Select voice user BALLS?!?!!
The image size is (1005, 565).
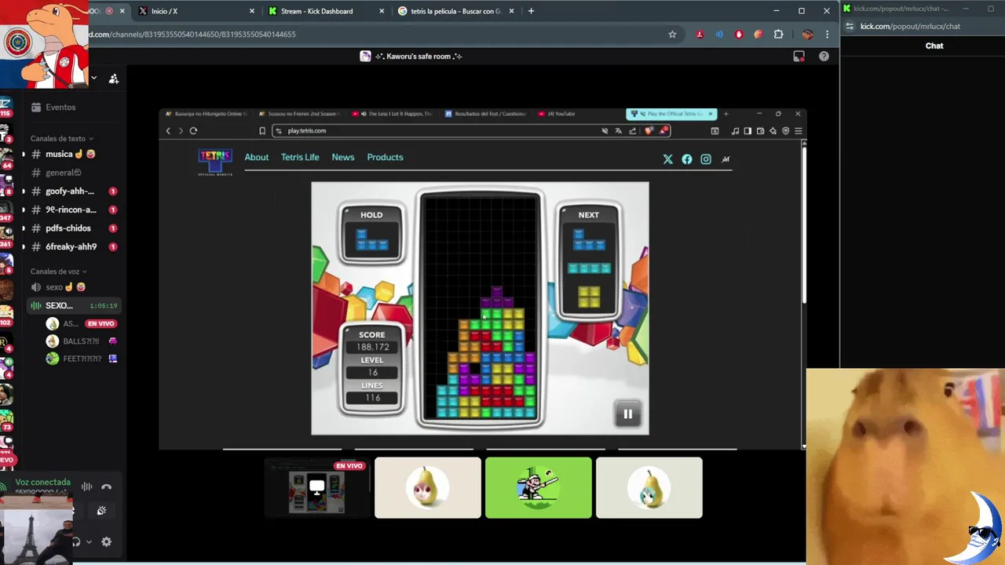[x=81, y=341]
